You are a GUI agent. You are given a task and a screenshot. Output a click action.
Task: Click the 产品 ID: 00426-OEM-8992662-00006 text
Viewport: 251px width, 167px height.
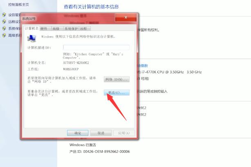coord(100,152)
